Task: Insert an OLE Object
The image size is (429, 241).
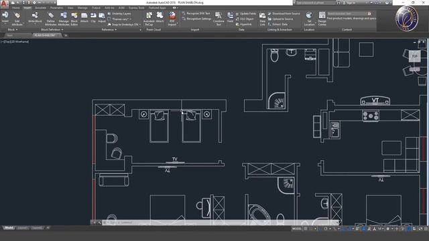Action: click(x=245, y=19)
